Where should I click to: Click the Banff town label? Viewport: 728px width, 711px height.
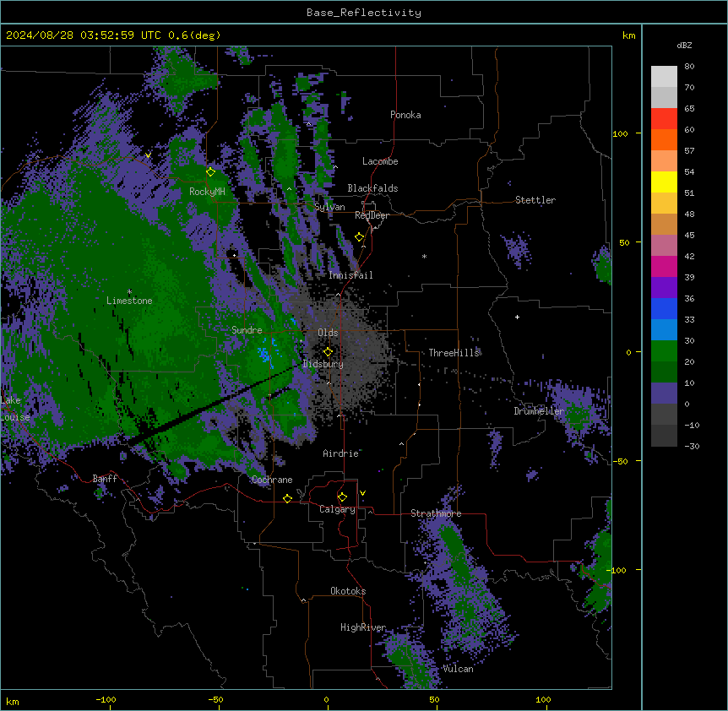pyautogui.click(x=105, y=479)
